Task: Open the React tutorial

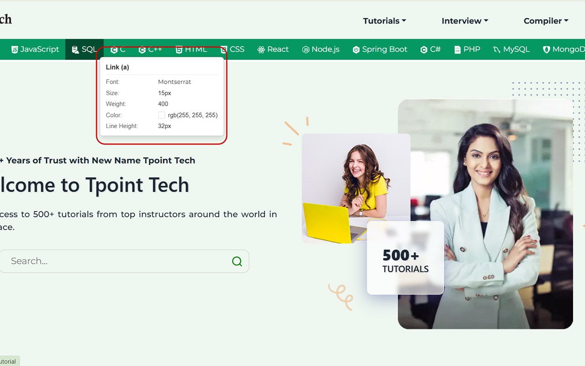Action: click(273, 49)
